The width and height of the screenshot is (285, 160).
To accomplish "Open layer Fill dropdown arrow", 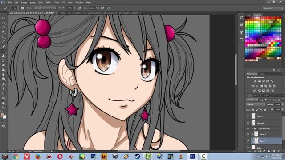I will tap(282, 110).
